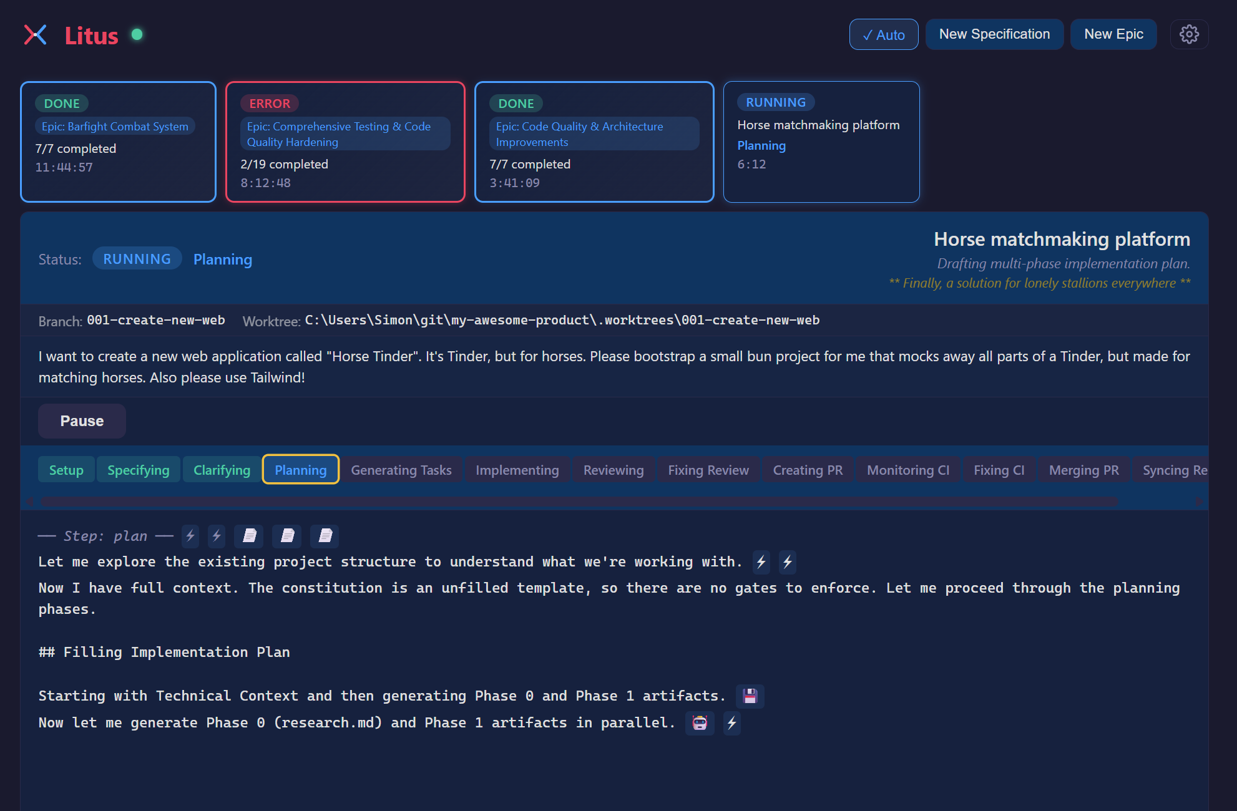This screenshot has height=811, width=1237.
Task: Open the ERROR Comprehensive Testing epic card
Action: click(345, 142)
